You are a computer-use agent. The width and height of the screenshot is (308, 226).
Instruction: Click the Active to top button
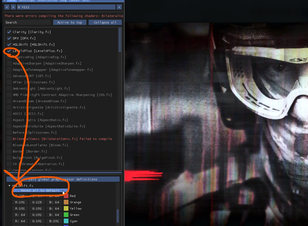(70, 22)
